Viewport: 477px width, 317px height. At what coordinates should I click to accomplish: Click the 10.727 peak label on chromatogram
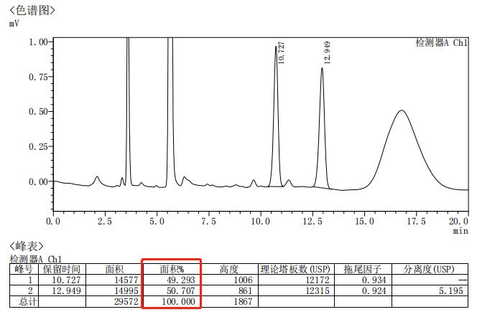coord(281,53)
